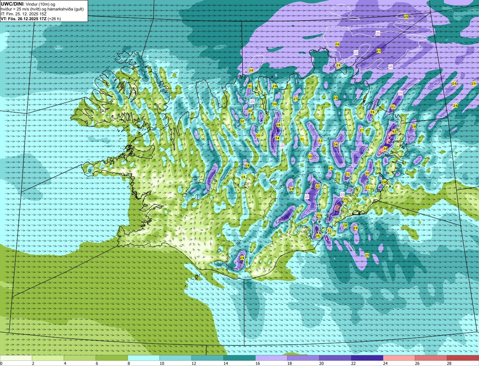Click the dark violet swatch between 22 and 24
The height and width of the screenshot is (366, 479).
point(367,358)
